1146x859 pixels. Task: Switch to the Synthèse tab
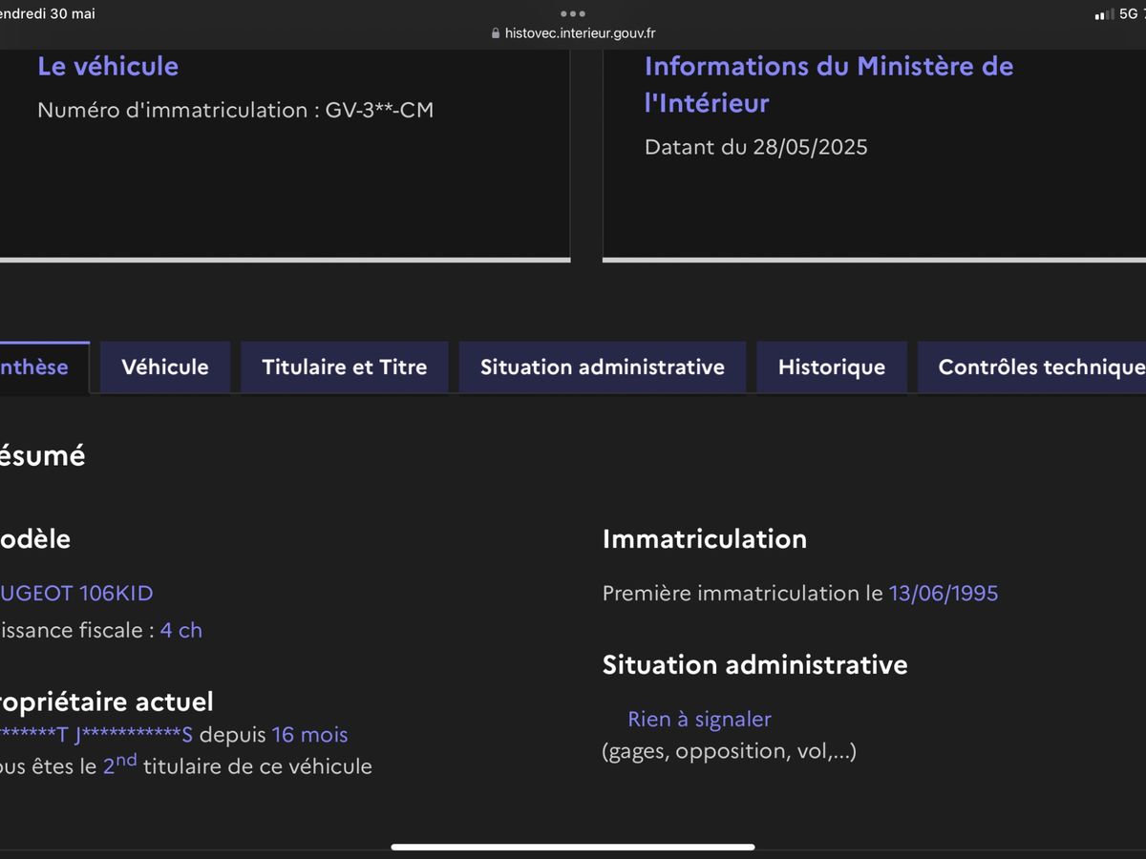38,367
